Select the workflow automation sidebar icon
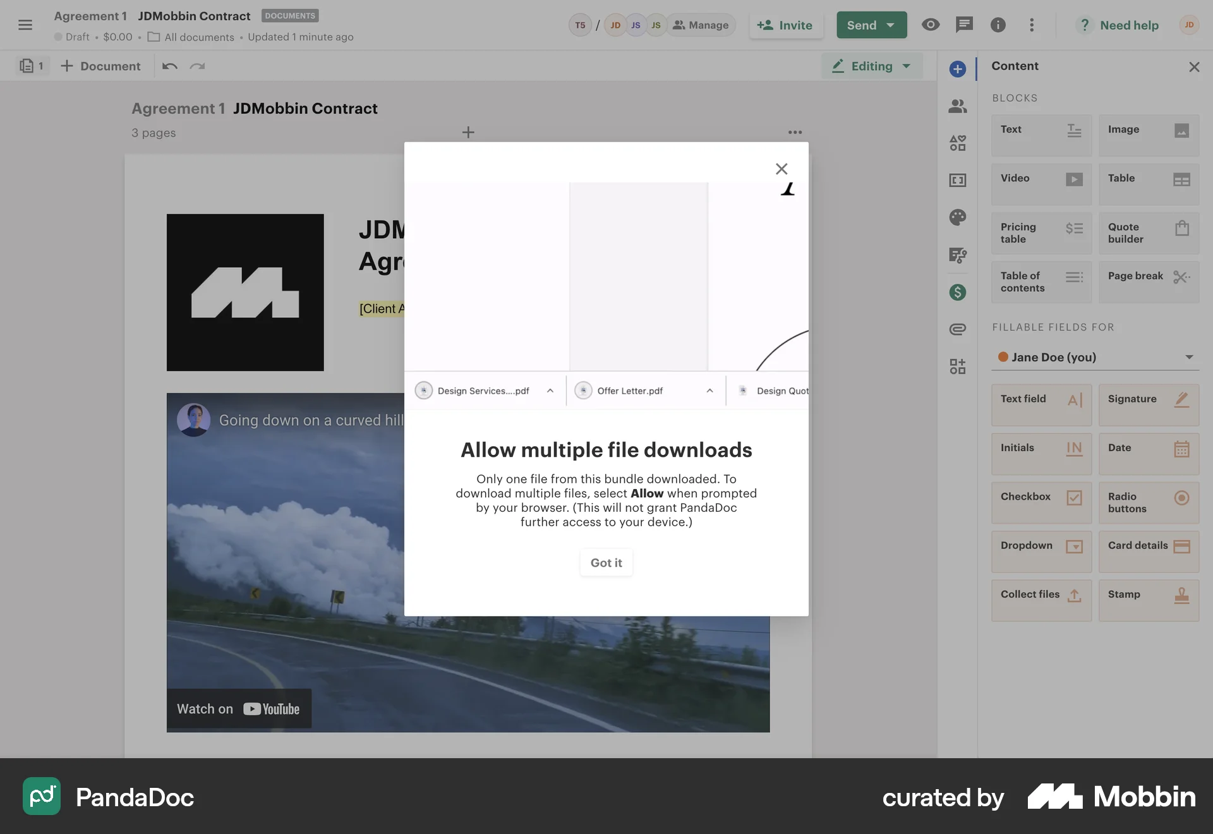The image size is (1213, 834). tap(957, 255)
